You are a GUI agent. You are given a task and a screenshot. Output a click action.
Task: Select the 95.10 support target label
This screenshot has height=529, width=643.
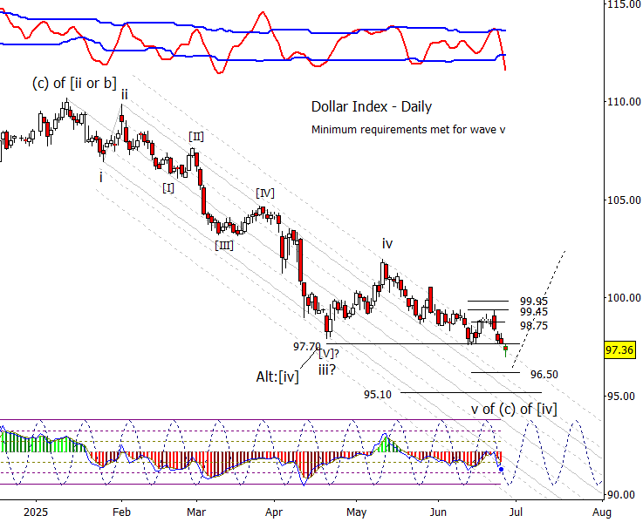(x=377, y=395)
